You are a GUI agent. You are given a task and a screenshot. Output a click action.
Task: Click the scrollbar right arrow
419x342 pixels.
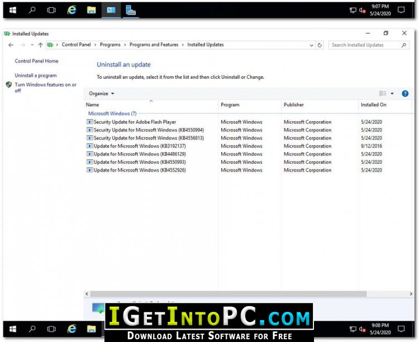point(411,294)
